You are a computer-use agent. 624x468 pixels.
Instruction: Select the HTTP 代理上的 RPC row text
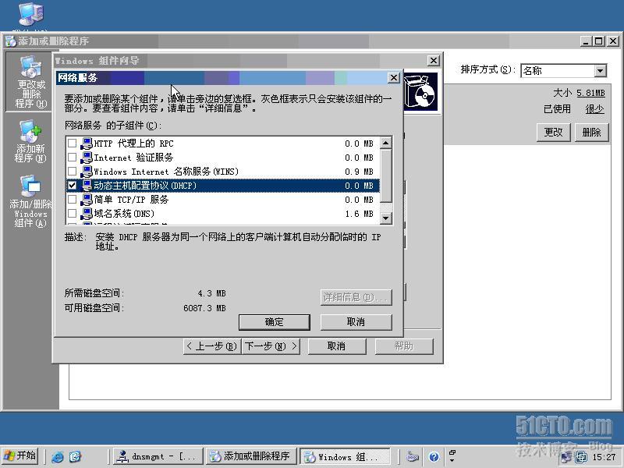(133, 144)
